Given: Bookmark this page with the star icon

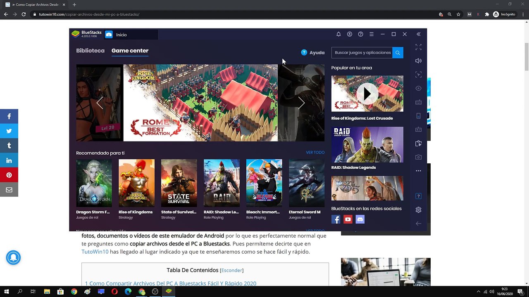Looking at the screenshot, I should [x=458, y=14].
